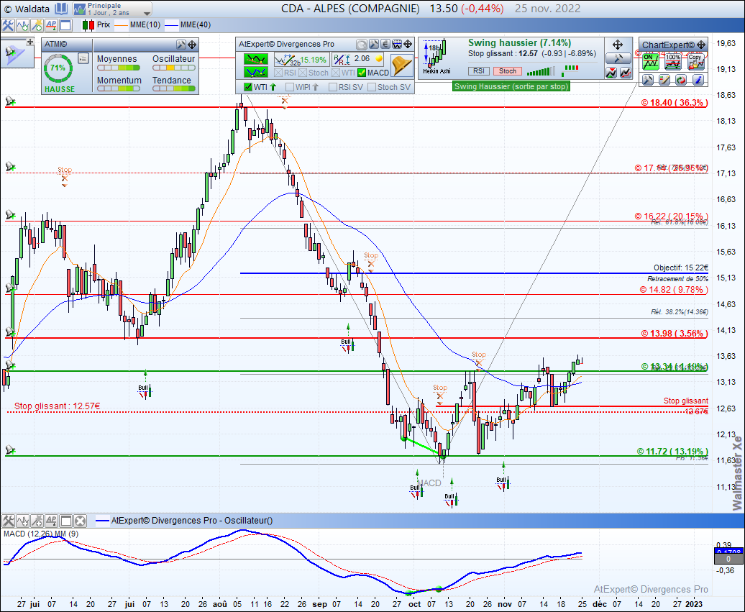Click the golden bell alert button

(401, 65)
